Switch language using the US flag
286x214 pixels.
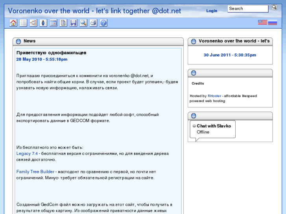pyautogui.click(x=262, y=23)
